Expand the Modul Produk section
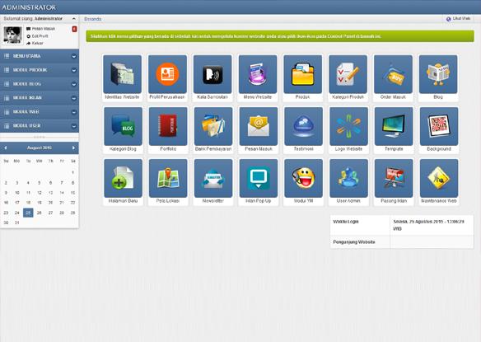Viewport: 481px width, 342px height. coord(40,70)
